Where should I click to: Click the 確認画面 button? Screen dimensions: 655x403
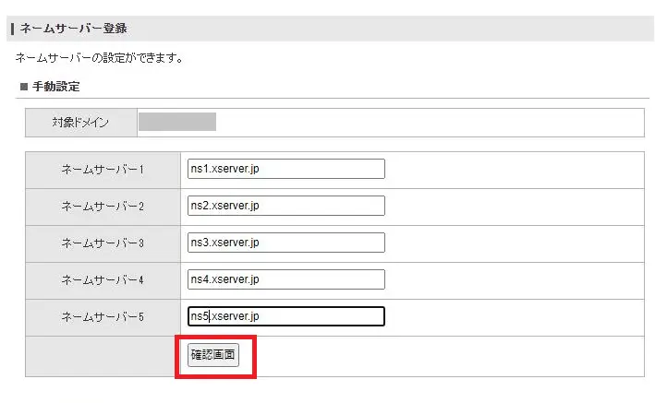click(x=213, y=354)
